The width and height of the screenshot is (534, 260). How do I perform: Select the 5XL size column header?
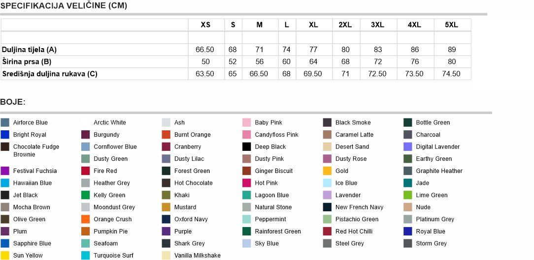point(452,25)
